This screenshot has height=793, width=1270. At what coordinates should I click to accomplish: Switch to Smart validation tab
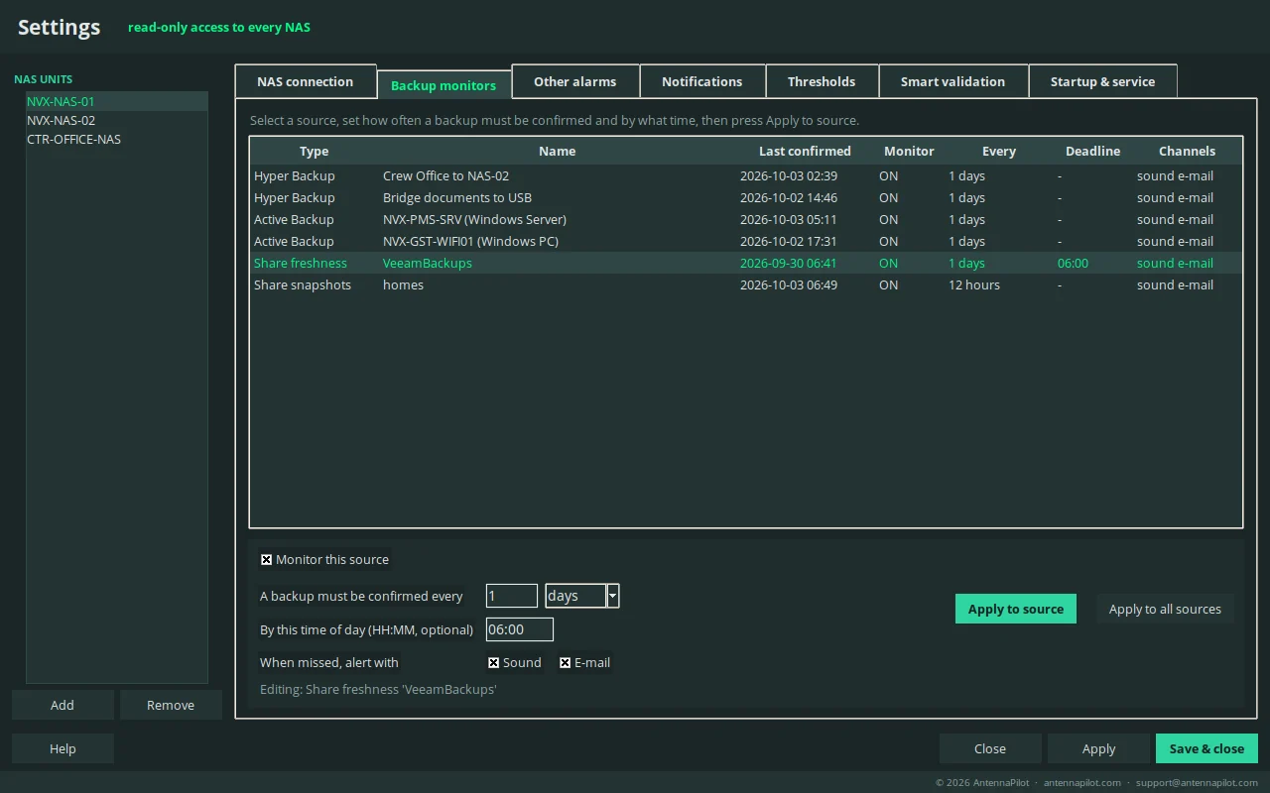tap(952, 81)
